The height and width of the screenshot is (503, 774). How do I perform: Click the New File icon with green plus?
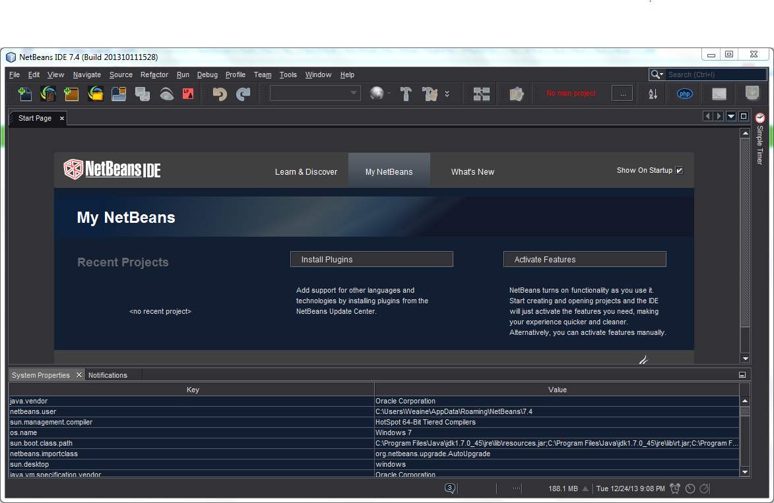[x=24, y=93]
